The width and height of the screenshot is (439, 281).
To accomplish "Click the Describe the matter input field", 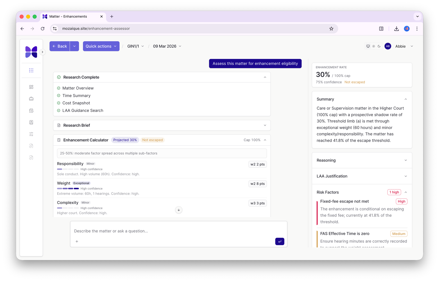I will [x=173, y=231].
